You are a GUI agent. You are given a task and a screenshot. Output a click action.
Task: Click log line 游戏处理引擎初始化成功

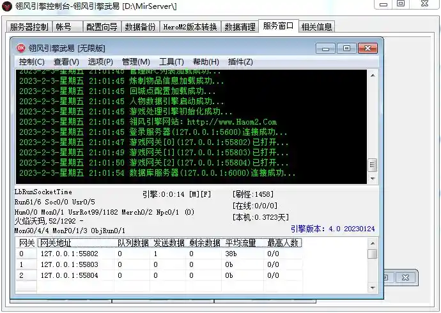click(x=126, y=112)
